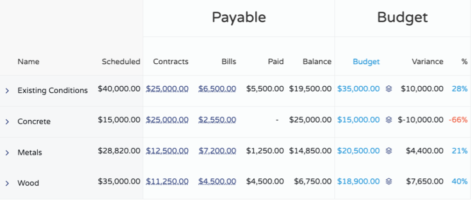
Task: Open Concrete's $2,550.00 bills link
Action: tap(217, 120)
